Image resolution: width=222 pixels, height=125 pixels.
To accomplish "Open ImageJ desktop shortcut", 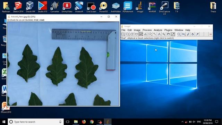I will (140, 7).
